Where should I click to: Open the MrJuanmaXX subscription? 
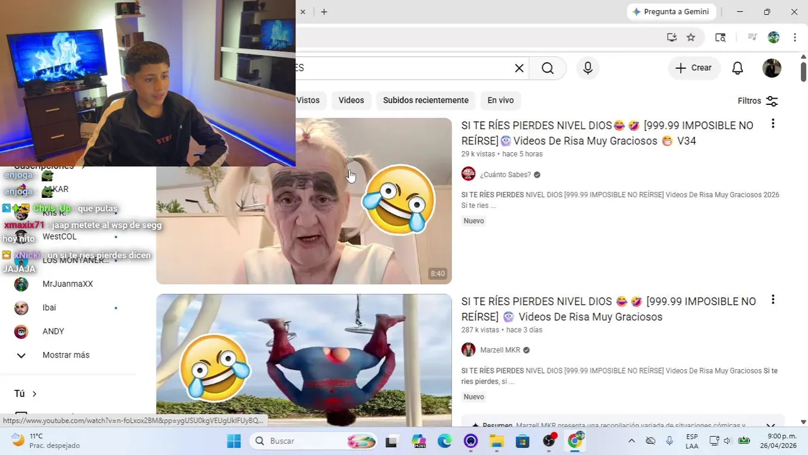[68, 284]
